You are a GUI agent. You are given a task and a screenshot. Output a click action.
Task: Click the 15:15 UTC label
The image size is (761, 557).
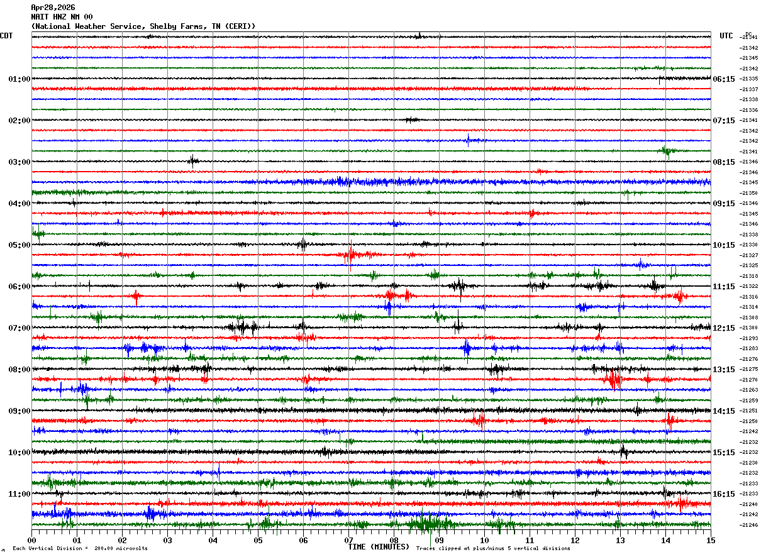click(x=724, y=453)
